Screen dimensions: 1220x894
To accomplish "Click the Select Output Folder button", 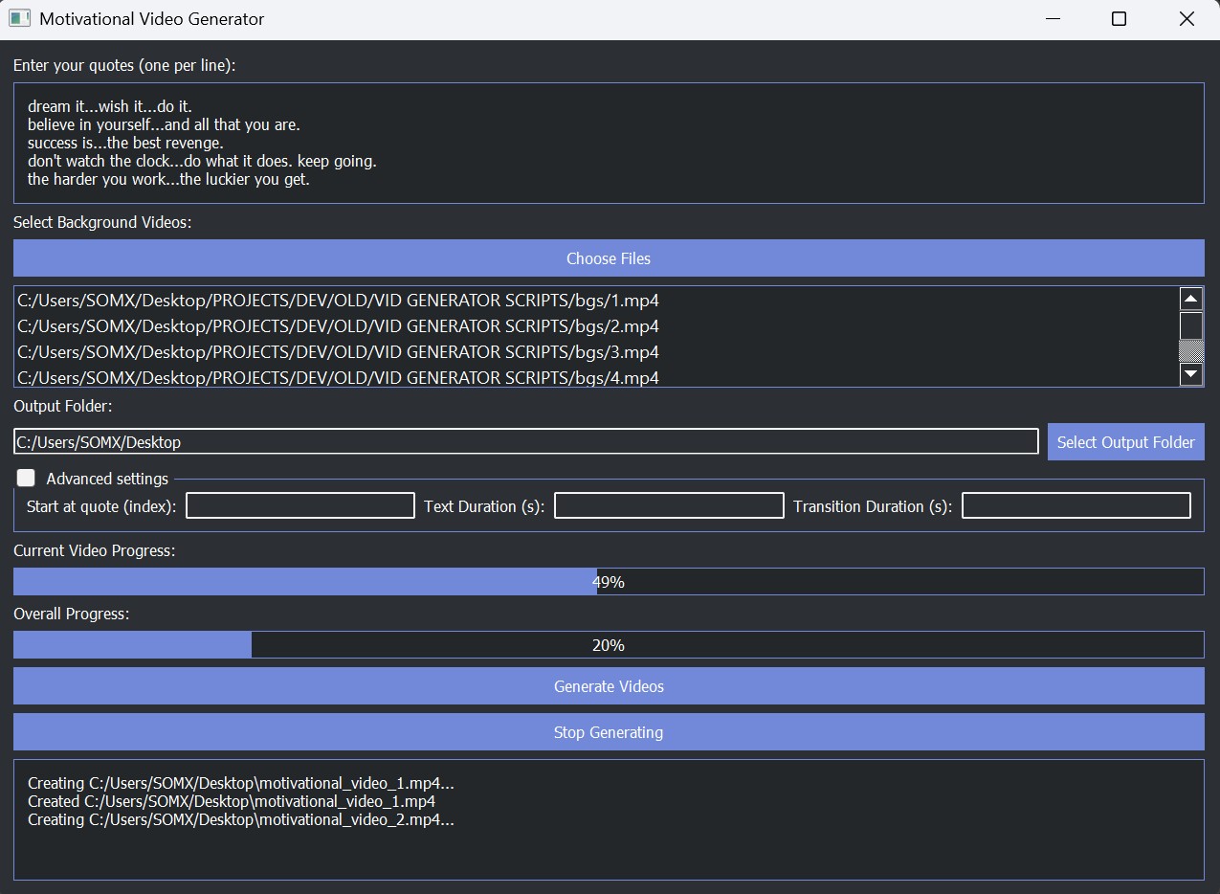I will click(x=1125, y=442).
